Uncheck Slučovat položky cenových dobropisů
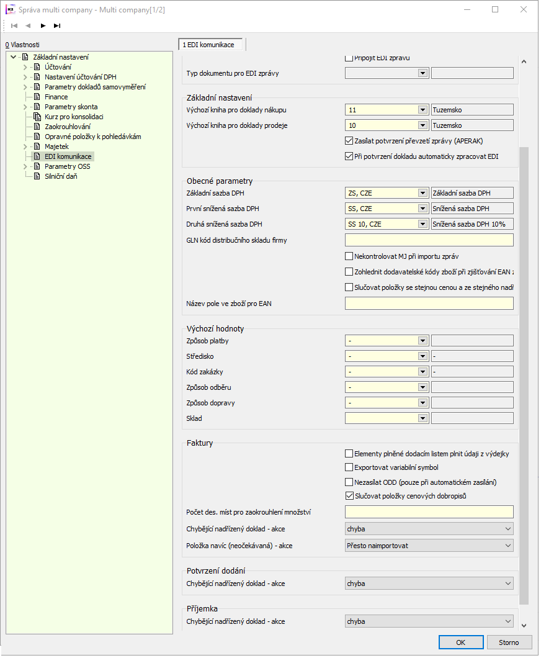The image size is (541, 658). [349, 495]
